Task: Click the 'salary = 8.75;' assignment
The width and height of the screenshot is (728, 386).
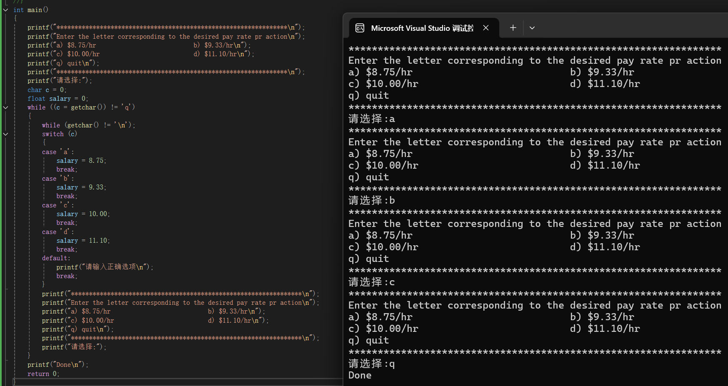Action: click(81, 161)
